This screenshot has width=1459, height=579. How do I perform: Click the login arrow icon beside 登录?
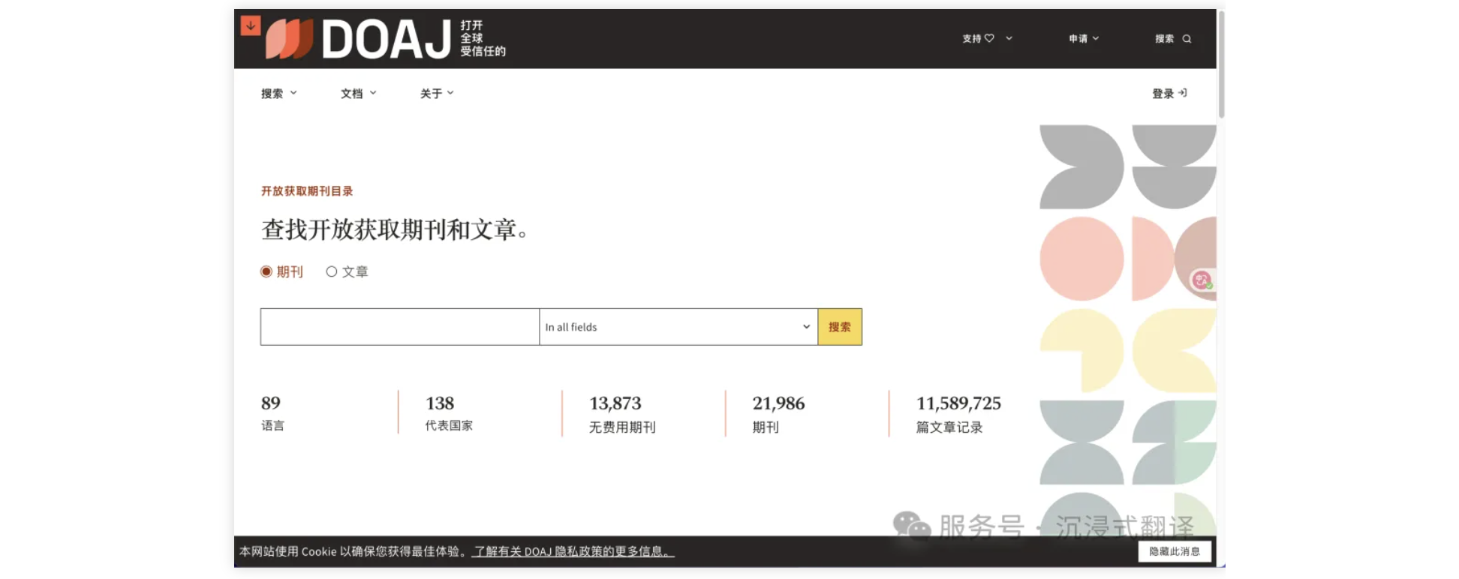tap(1183, 93)
